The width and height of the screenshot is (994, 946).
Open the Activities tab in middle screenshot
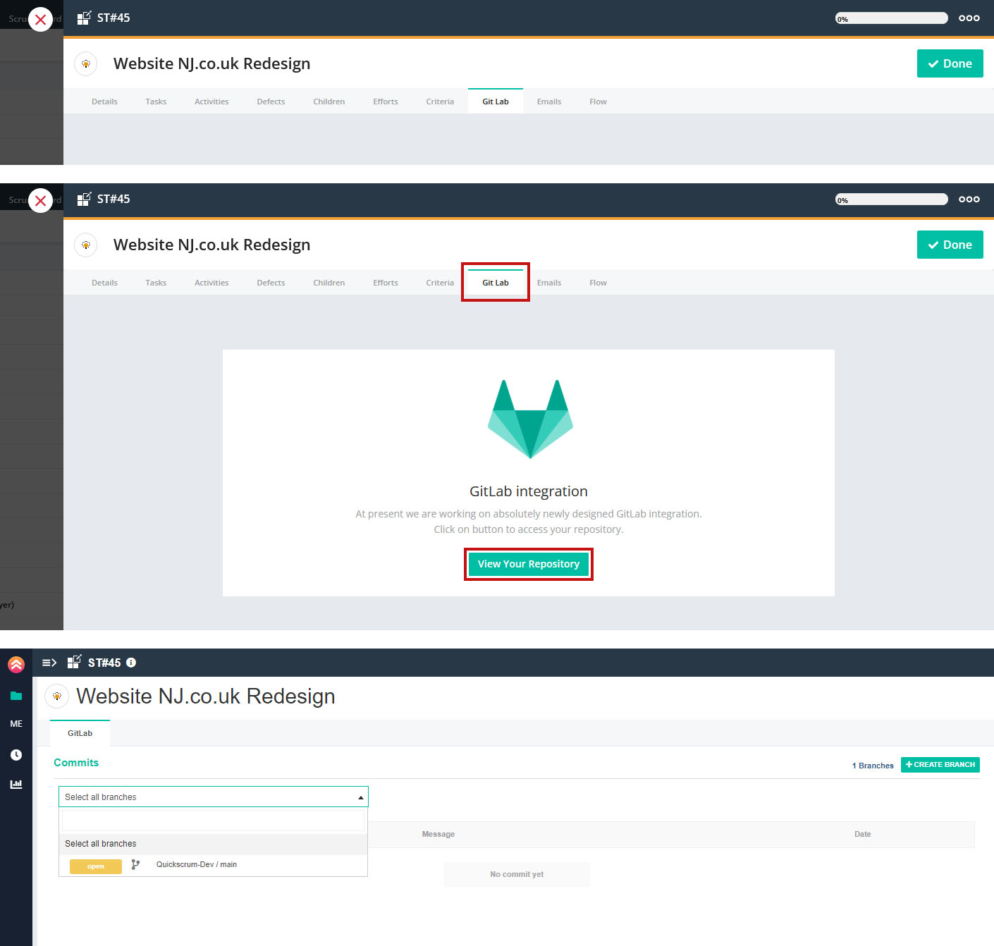(x=211, y=283)
